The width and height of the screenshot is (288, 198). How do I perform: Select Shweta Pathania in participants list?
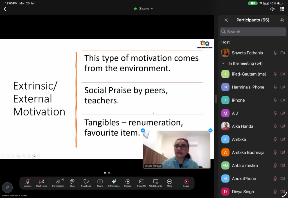point(247,53)
